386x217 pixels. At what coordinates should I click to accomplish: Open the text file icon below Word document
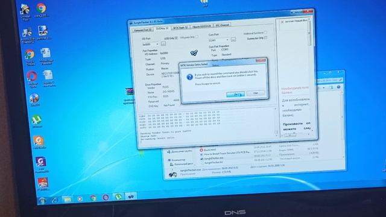(x=48, y=78)
